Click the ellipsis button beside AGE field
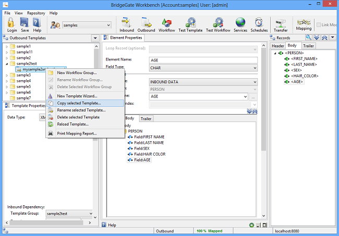 coord(253,96)
